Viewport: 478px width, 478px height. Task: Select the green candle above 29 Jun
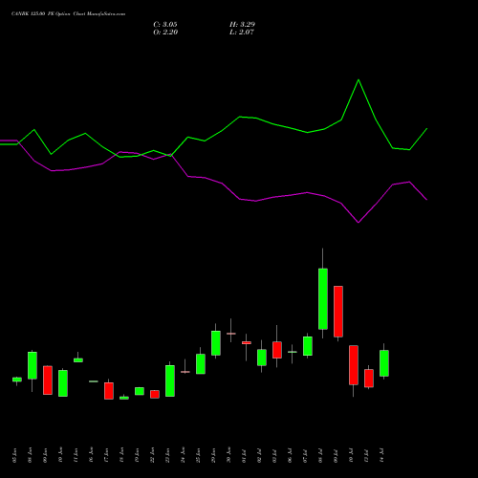[x=216, y=343]
